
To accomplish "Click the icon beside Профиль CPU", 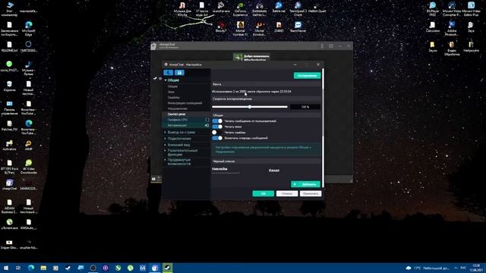I will 207,120.
